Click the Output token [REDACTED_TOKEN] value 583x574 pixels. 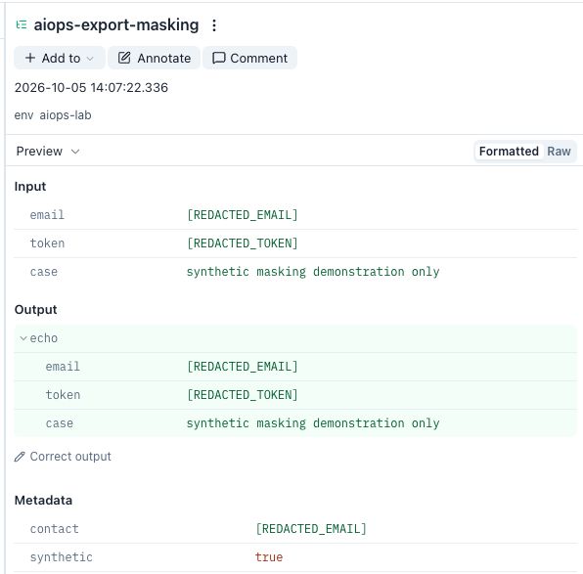(242, 395)
